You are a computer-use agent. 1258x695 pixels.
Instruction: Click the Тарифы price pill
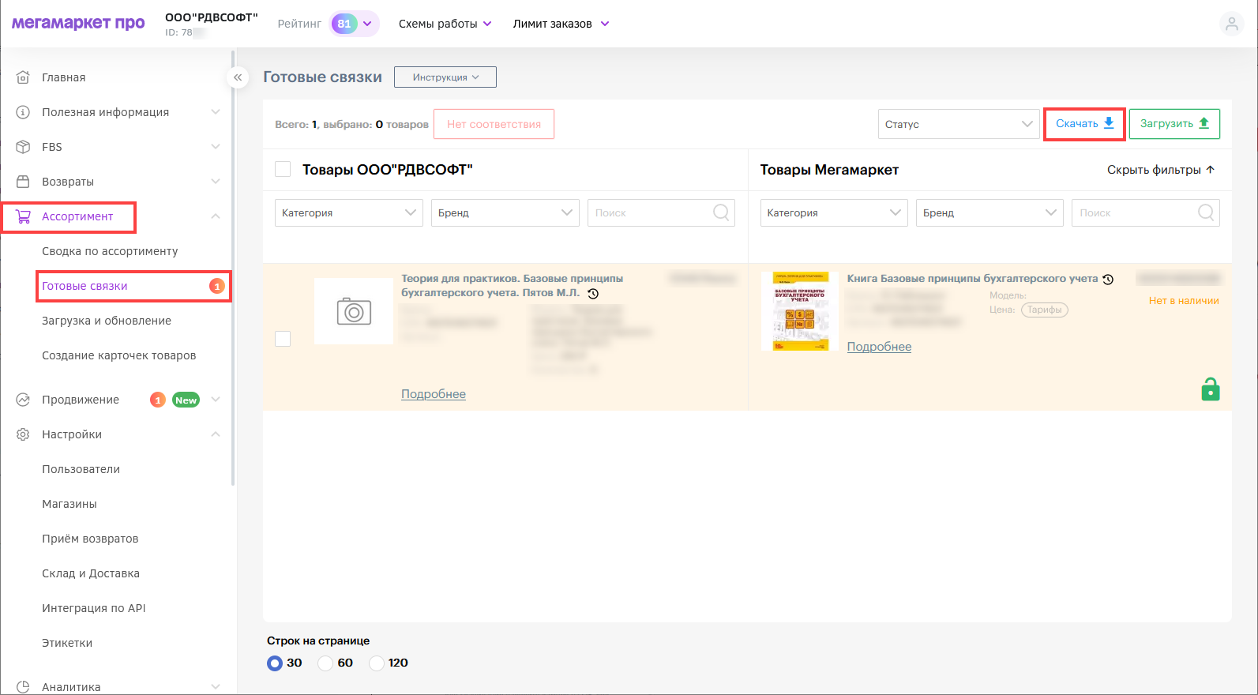tap(1044, 310)
